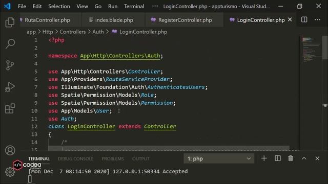The width and height of the screenshot is (328, 184).
Task: Split the editor to the right
Action: pos(304,20)
